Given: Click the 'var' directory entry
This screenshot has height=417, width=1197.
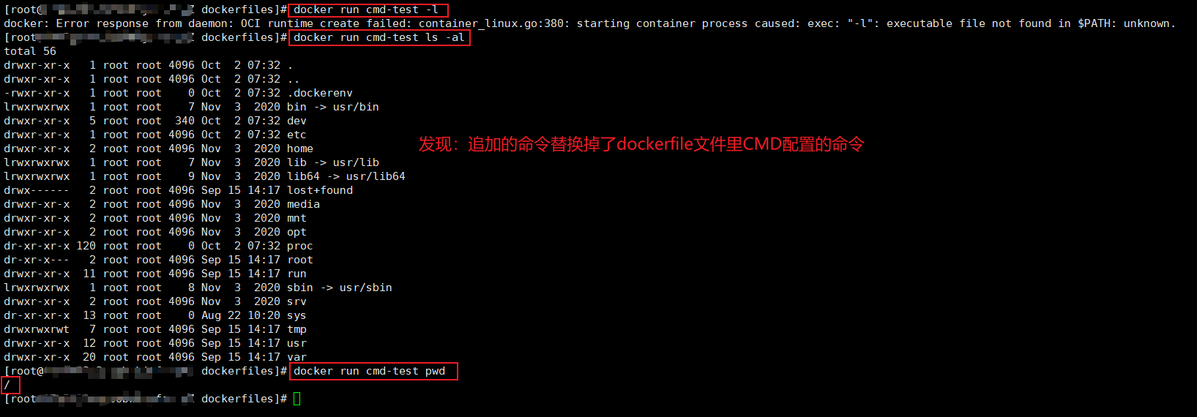Looking at the screenshot, I should [297, 357].
